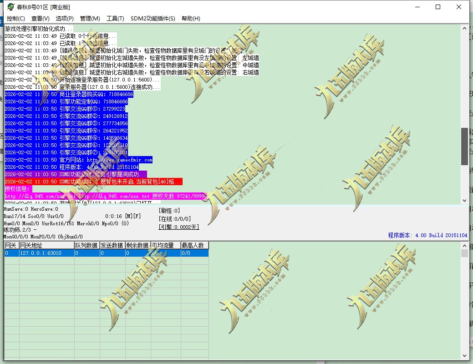This screenshot has width=473, height=364.
Task: Click log scrollbar down arrow
Action: pos(464,201)
